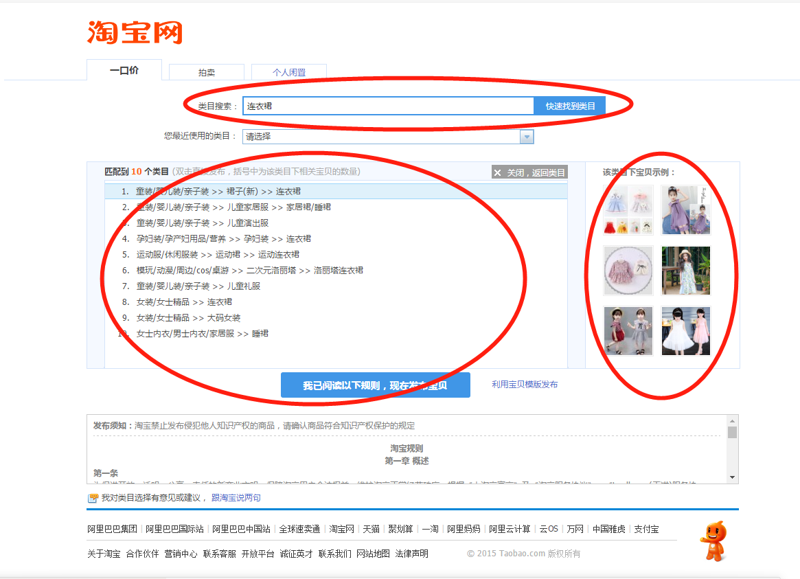The height and width of the screenshot is (579, 800).
Task: Open the 利用宝贝模版发布 link
Action: point(523,385)
